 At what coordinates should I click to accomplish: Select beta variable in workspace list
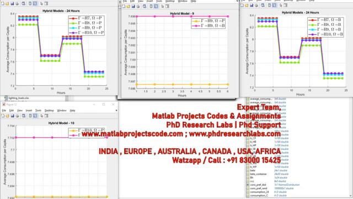[x=253, y=171]
